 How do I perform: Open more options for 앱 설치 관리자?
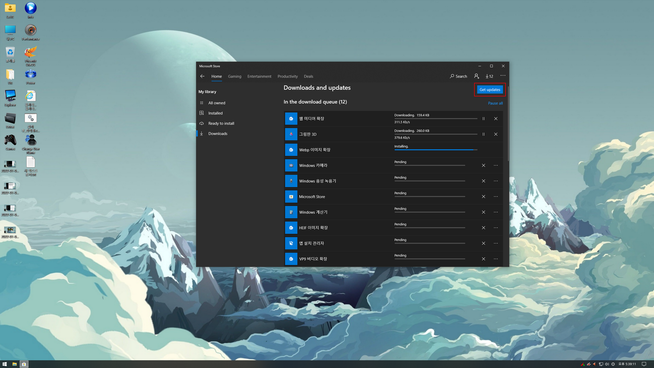tap(496, 244)
